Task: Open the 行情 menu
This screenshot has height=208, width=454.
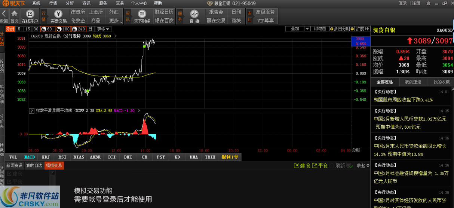Action: 53,3
